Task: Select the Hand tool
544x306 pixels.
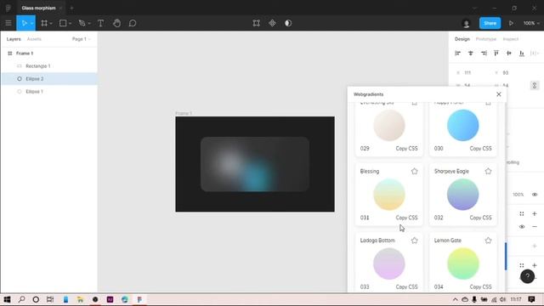Action: (x=117, y=23)
